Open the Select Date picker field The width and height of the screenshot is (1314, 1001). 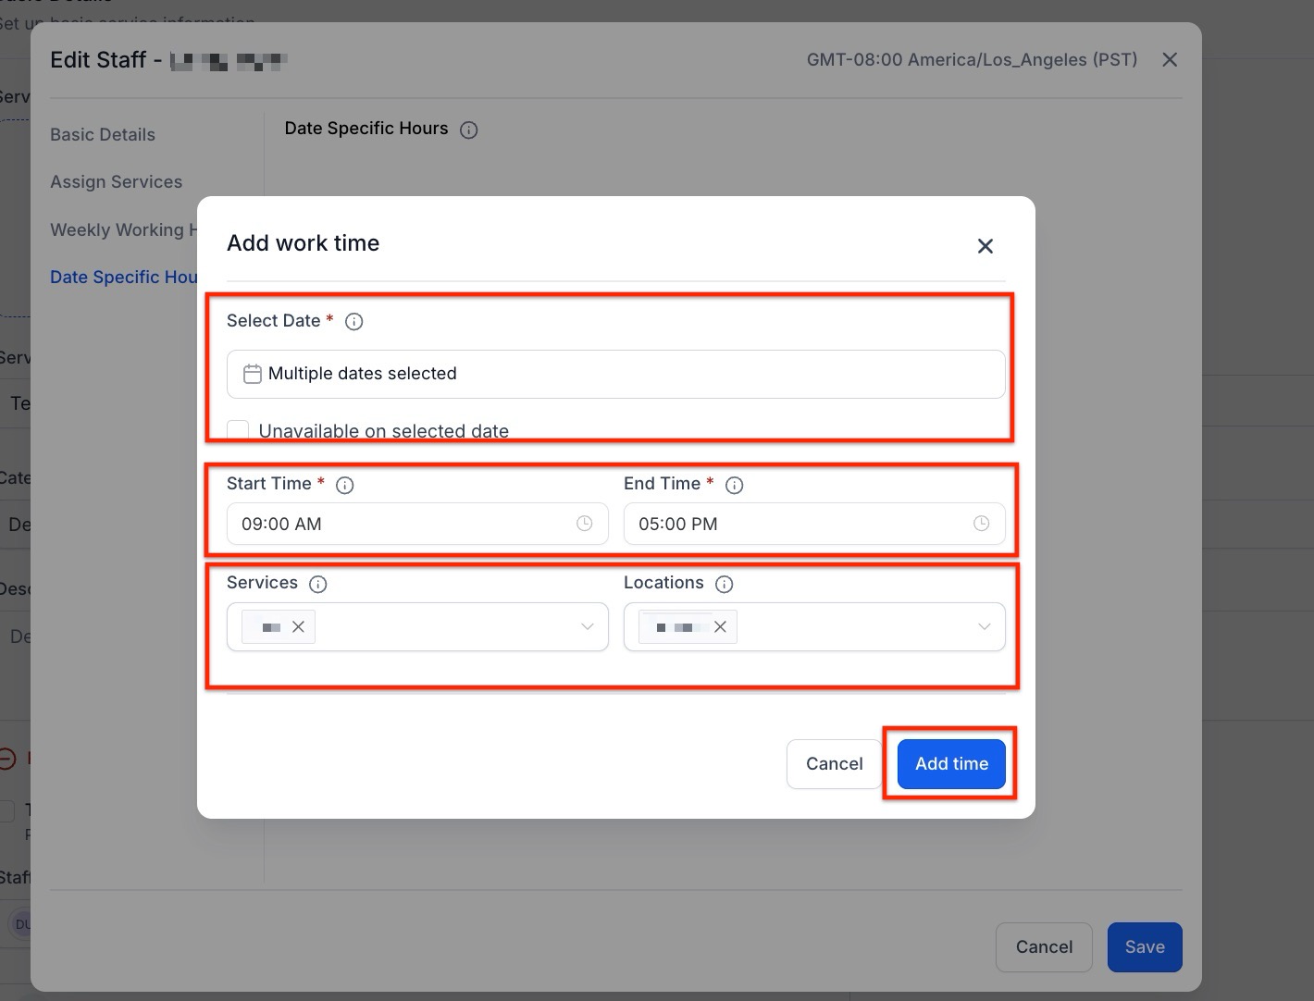615,374
